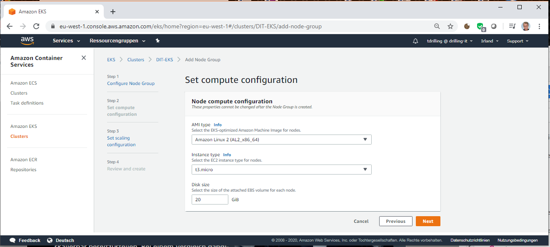
Task: Open Info link next to AMI type
Action: point(217,125)
